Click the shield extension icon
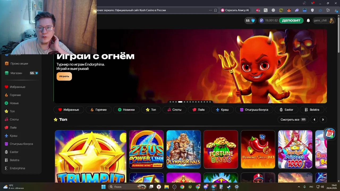 pyautogui.click(x=312, y=10)
